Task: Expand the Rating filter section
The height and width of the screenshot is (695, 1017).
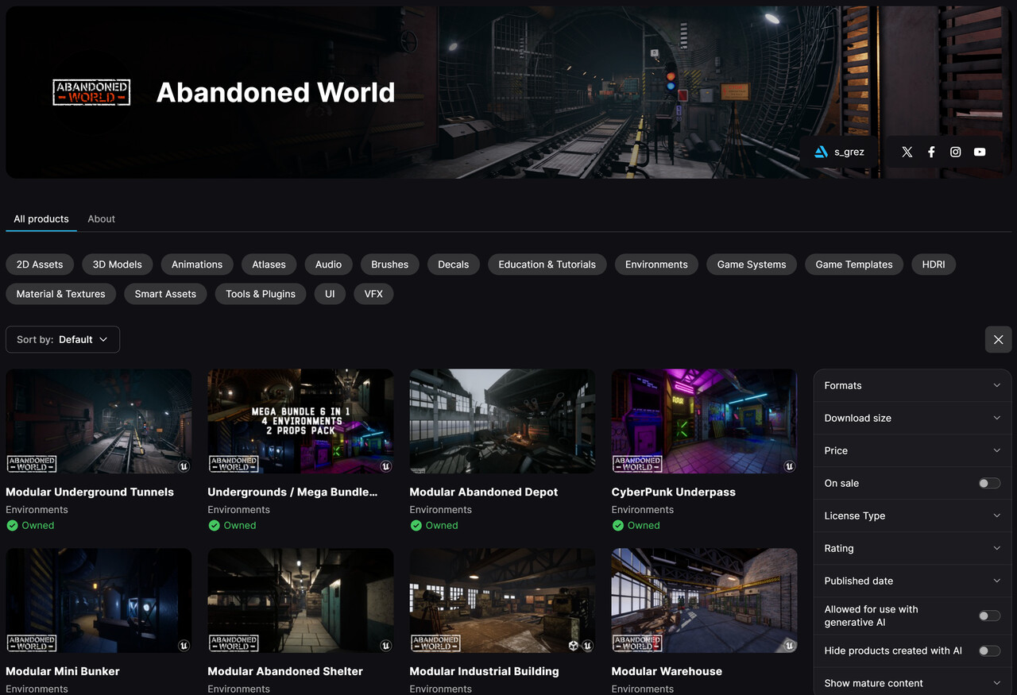Action: tap(912, 548)
